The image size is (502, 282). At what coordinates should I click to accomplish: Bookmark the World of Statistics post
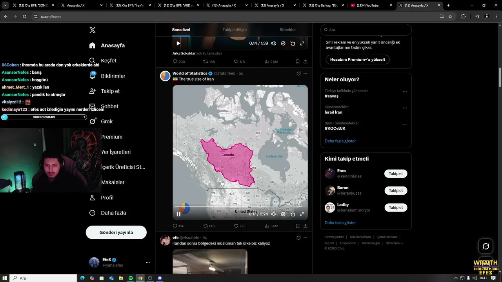pos(297,226)
